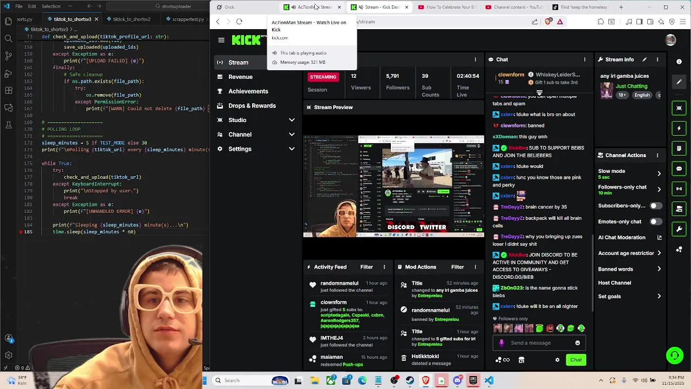Click lightning bolt icon in right sidebar
Image resolution: width=691 pixels, height=389 pixels.
[679, 128]
